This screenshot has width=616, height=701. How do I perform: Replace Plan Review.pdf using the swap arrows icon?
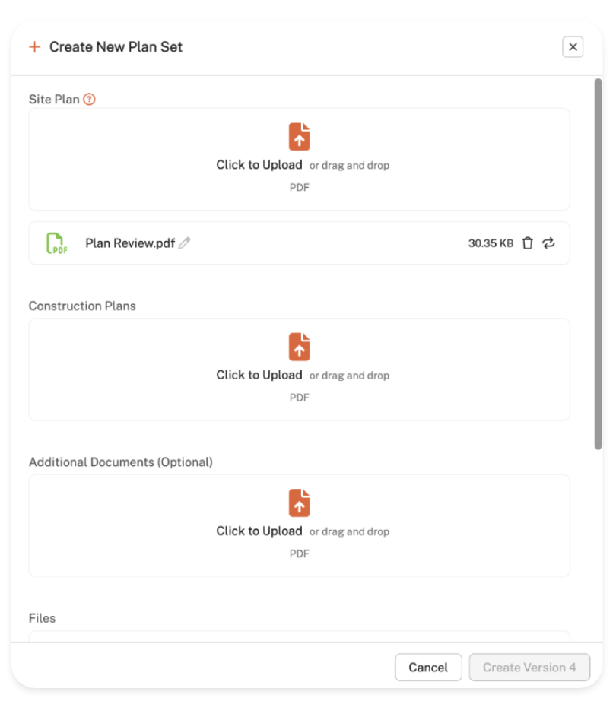(x=549, y=243)
